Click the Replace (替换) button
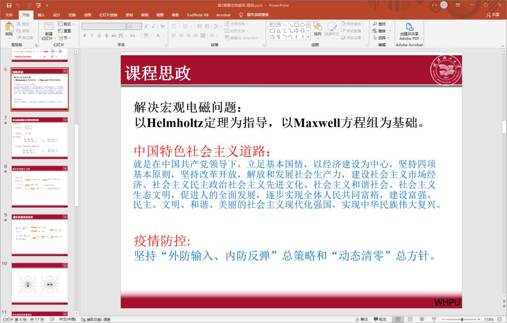The height and width of the screenshot is (323, 507). click(x=381, y=31)
